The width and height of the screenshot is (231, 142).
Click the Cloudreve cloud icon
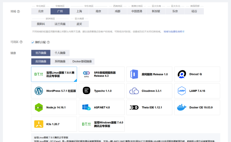134,91
